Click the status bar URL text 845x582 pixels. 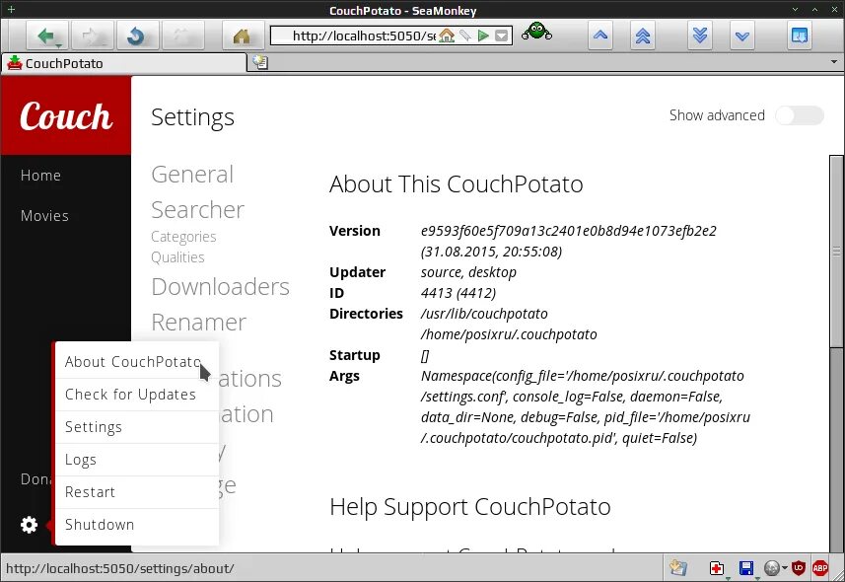119,568
